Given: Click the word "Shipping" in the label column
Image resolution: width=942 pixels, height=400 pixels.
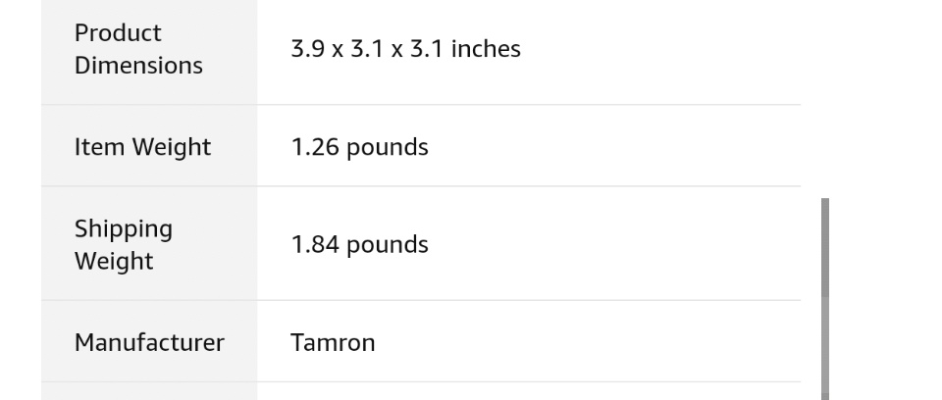Looking at the screenshot, I should coord(124,228).
